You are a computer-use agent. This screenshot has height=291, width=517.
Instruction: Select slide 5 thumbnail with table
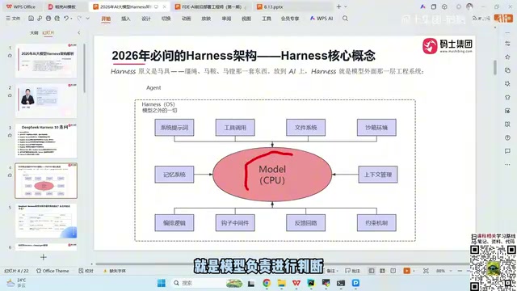(46, 221)
